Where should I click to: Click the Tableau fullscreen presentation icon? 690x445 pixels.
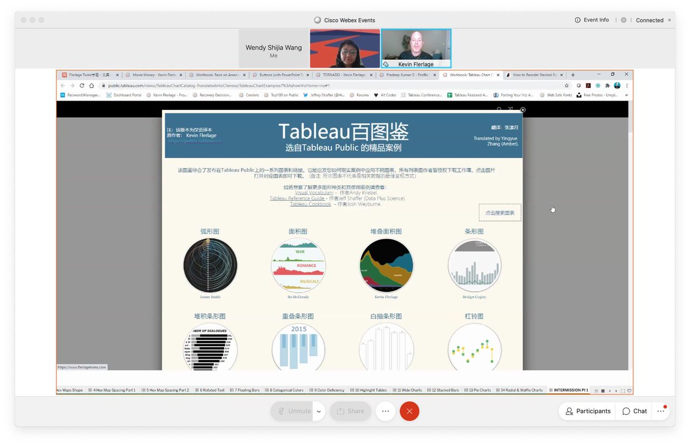628,390
